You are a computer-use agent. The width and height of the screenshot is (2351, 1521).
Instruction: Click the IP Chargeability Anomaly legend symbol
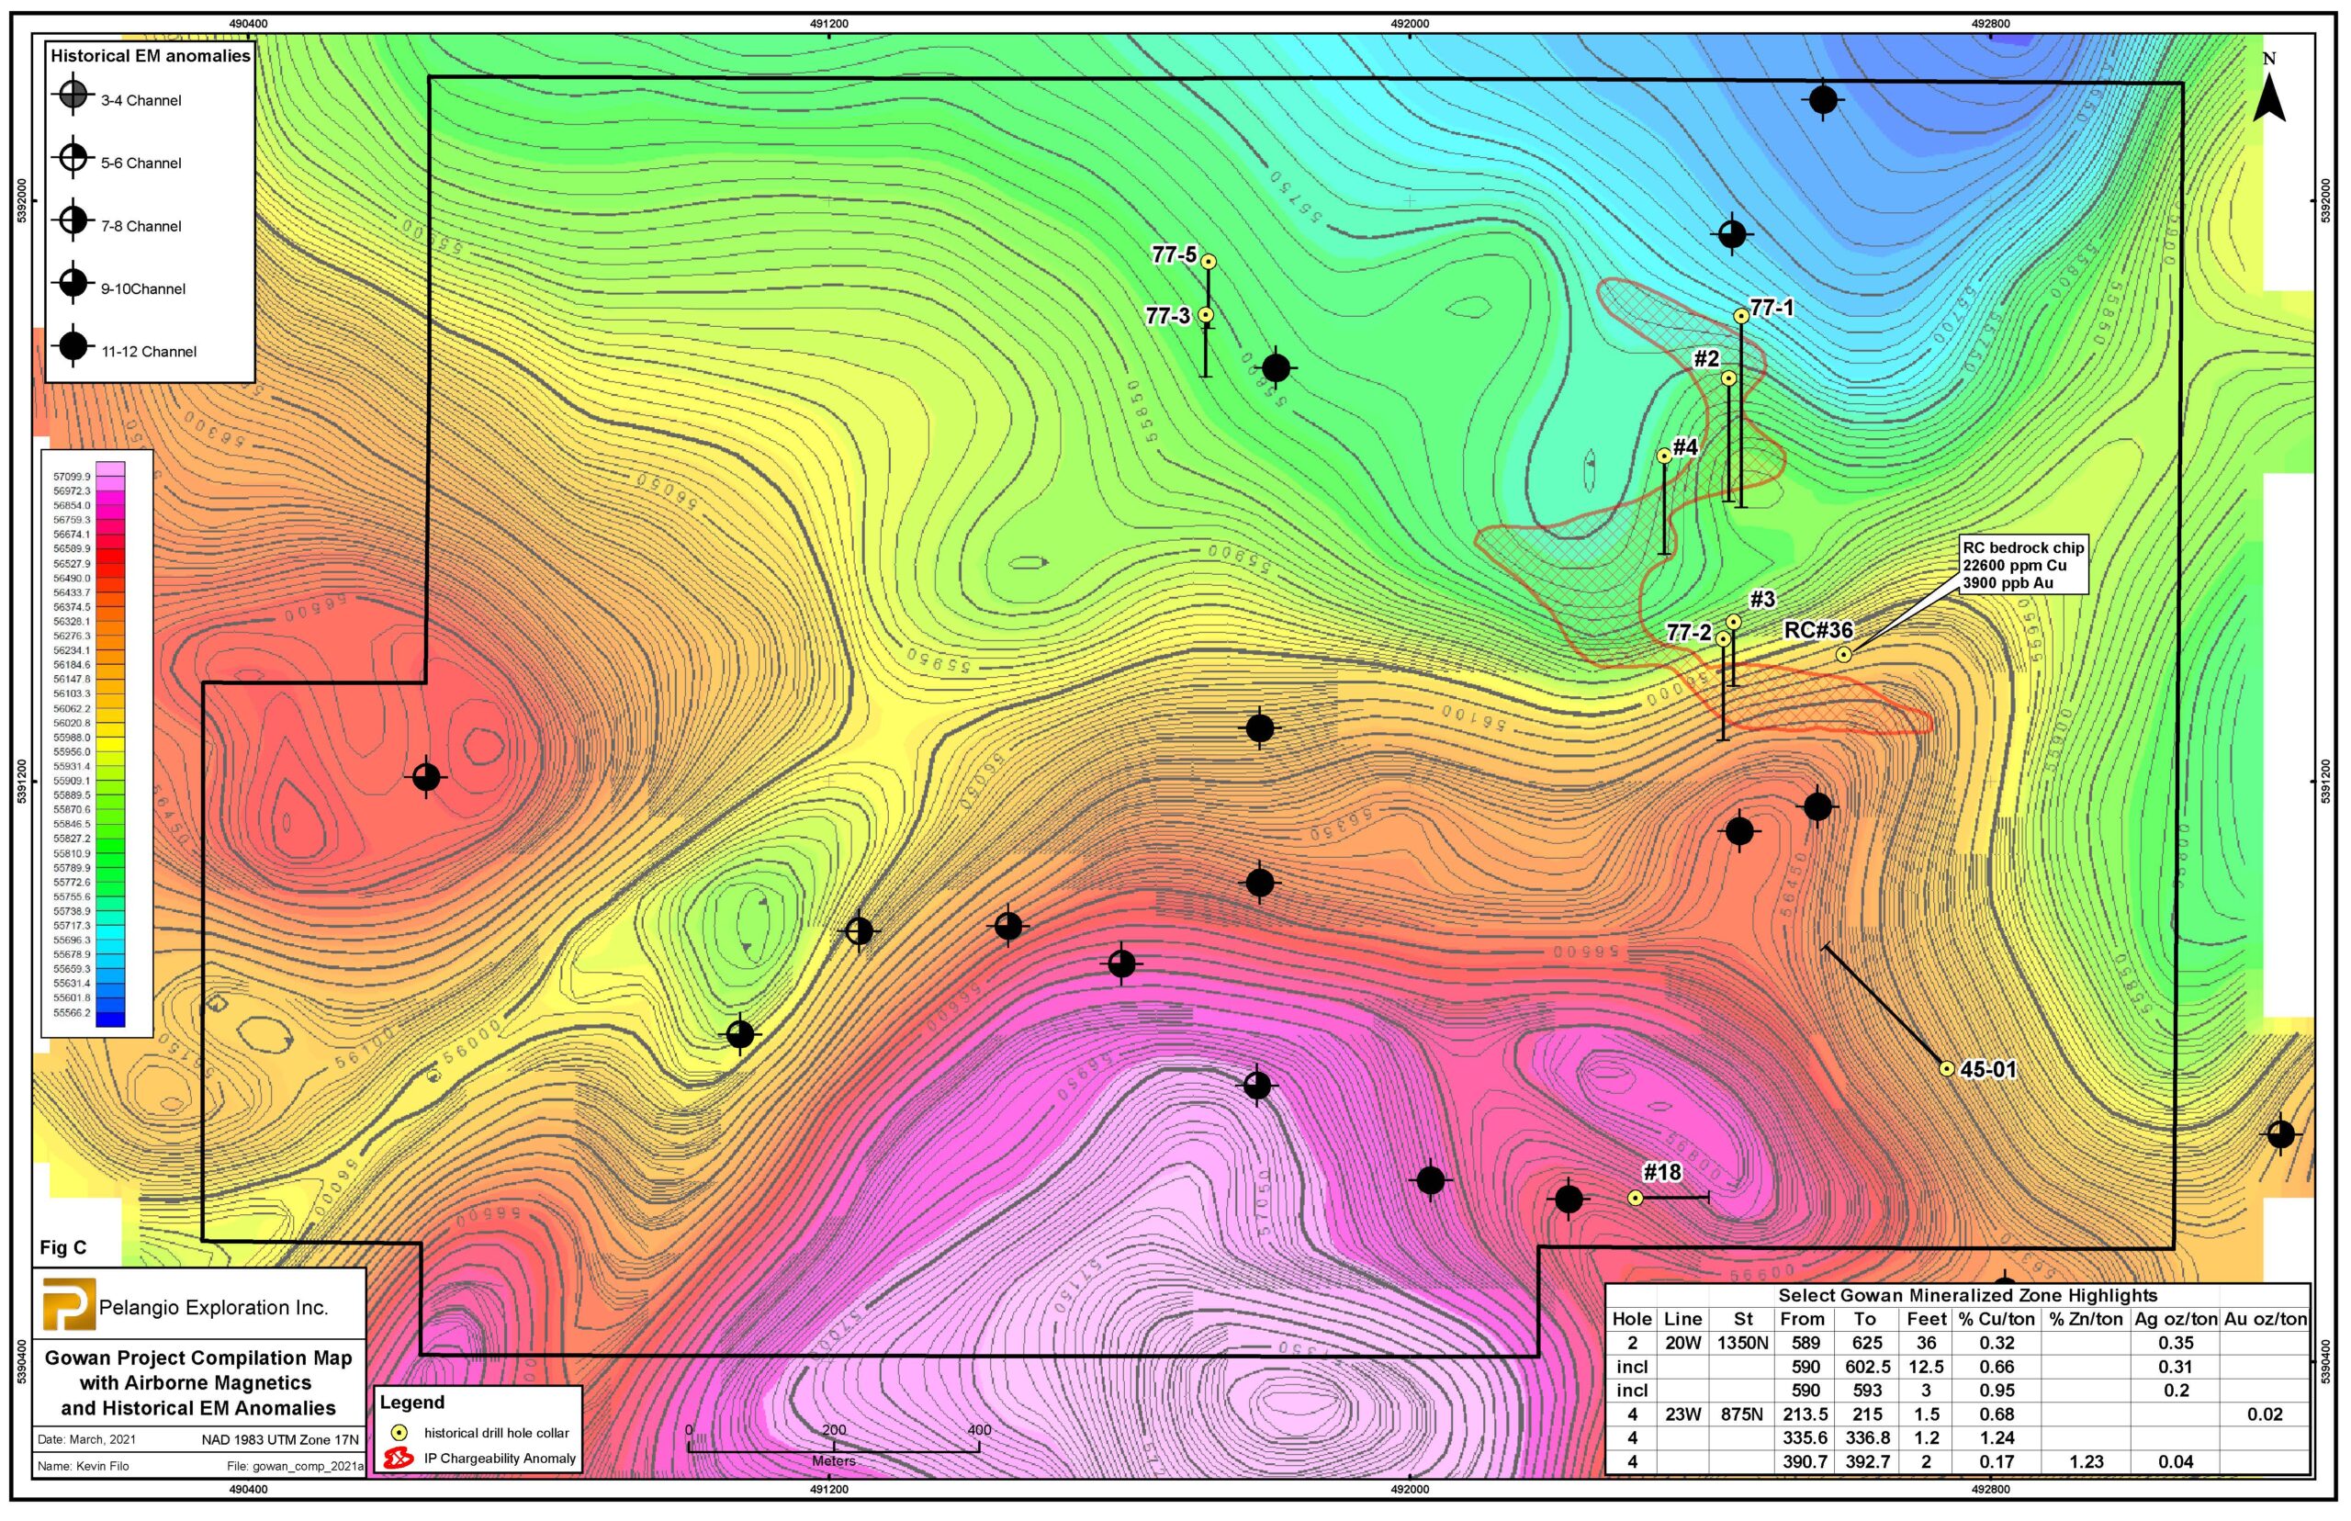click(398, 1458)
